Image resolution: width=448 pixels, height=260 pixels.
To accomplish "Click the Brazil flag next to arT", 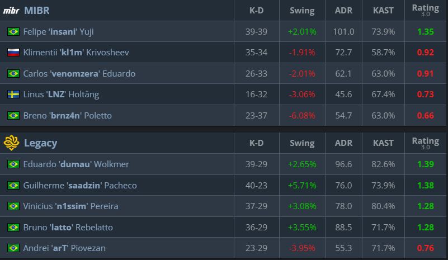I will tap(13, 248).
